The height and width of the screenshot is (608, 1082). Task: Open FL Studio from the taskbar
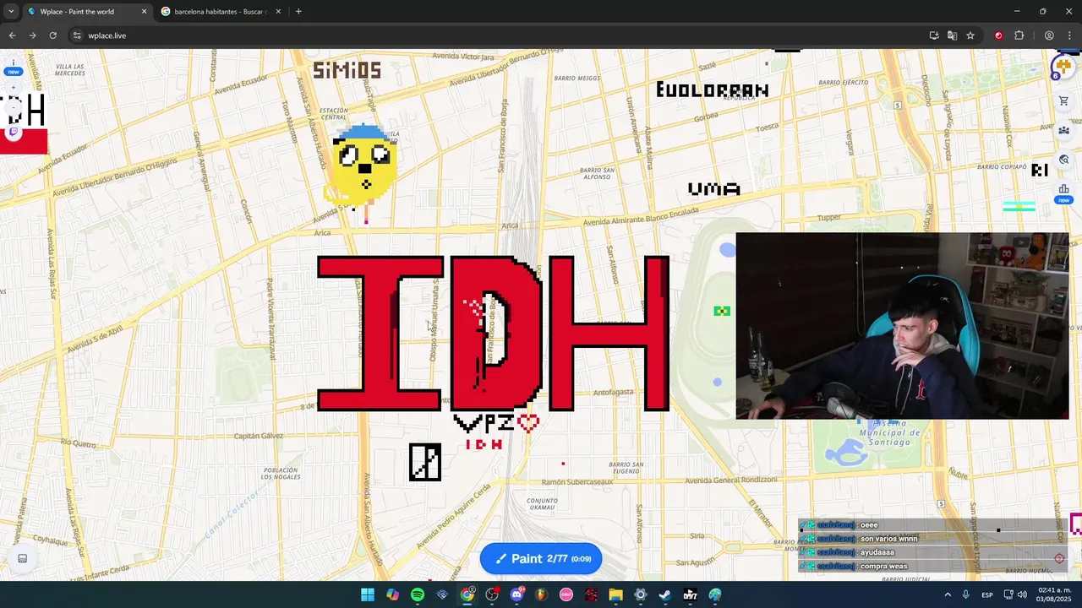click(x=541, y=594)
